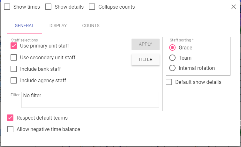Enable the Show times checkbox
Screen dimensions: 241x147
7,7
